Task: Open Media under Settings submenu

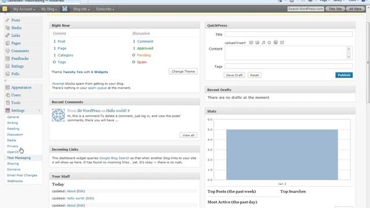Action: pos(12,140)
